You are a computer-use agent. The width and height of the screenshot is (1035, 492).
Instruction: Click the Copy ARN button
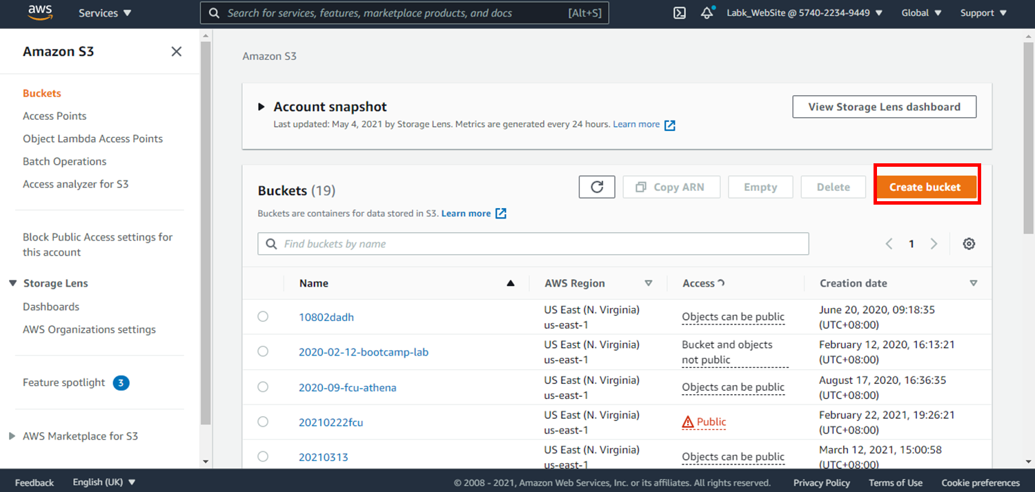pos(671,187)
